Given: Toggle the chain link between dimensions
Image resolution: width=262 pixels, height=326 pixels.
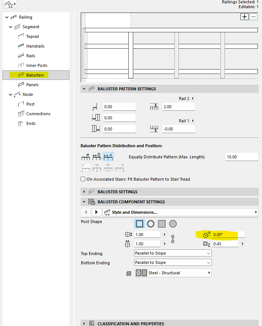Looking at the screenshot, I should pyautogui.click(x=173, y=239).
